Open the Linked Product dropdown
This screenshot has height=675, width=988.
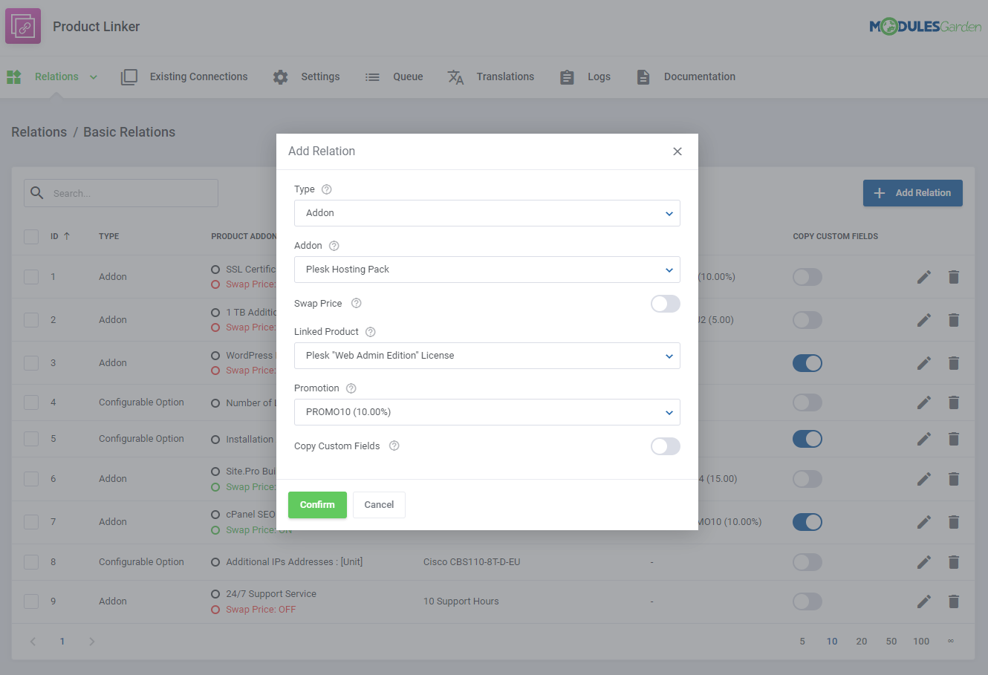(487, 356)
